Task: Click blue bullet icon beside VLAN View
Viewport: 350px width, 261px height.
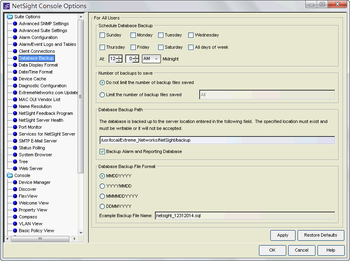Action: 15,224
